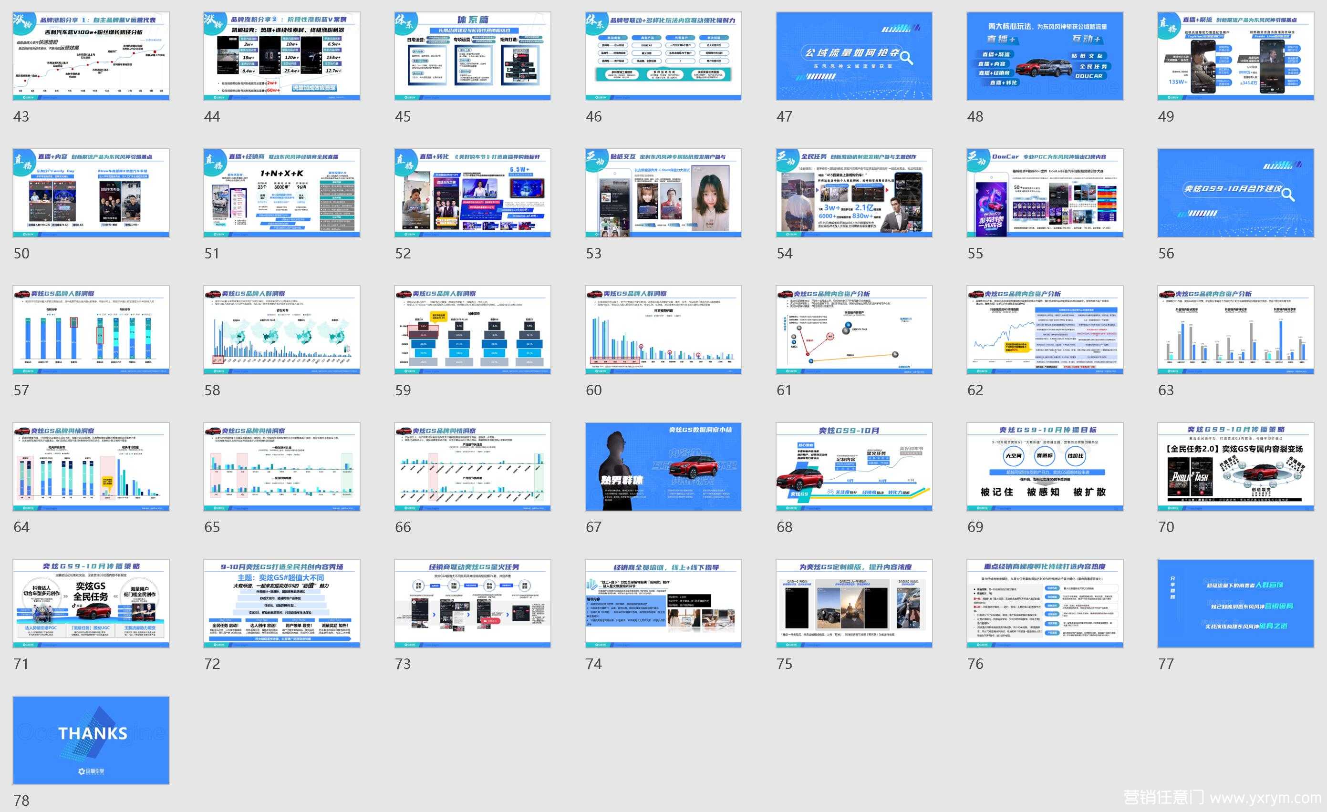
Task: Select slide 64 thumbnail
Action: click(91, 466)
